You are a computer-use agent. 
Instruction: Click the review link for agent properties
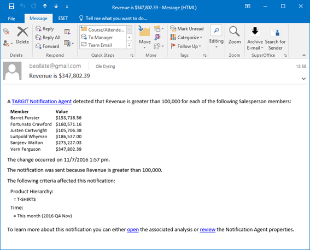coord(207,229)
